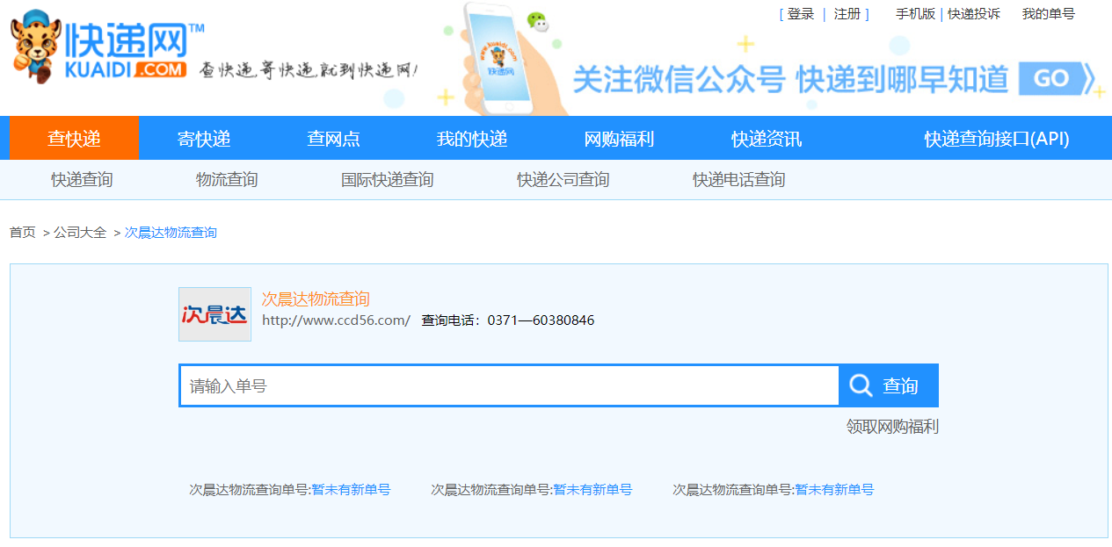This screenshot has height=547, width=1112.
Task: Select the 我的快递 main nav tab
Action: (472, 138)
